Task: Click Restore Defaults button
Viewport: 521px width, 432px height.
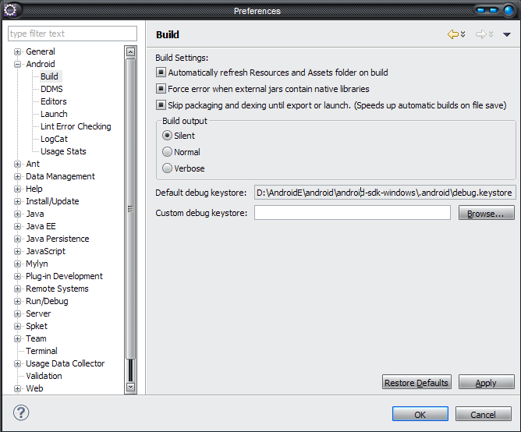Action: [x=416, y=382]
